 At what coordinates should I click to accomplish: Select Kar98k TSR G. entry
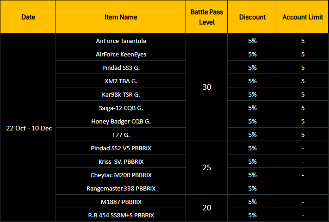coord(121,94)
